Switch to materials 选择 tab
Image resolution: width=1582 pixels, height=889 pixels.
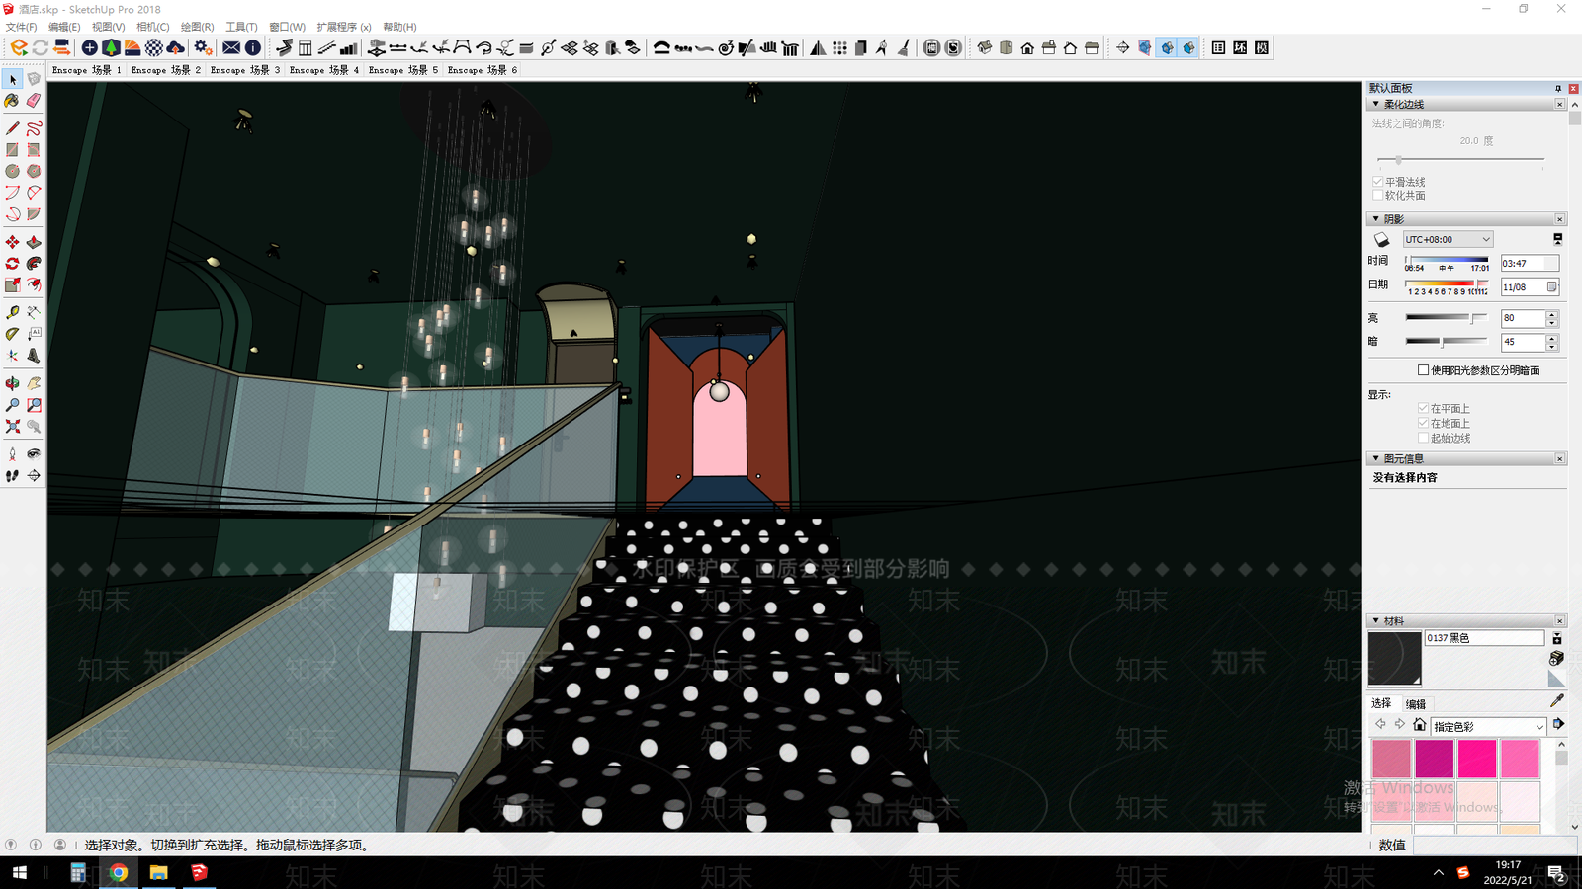[1381, 703]
